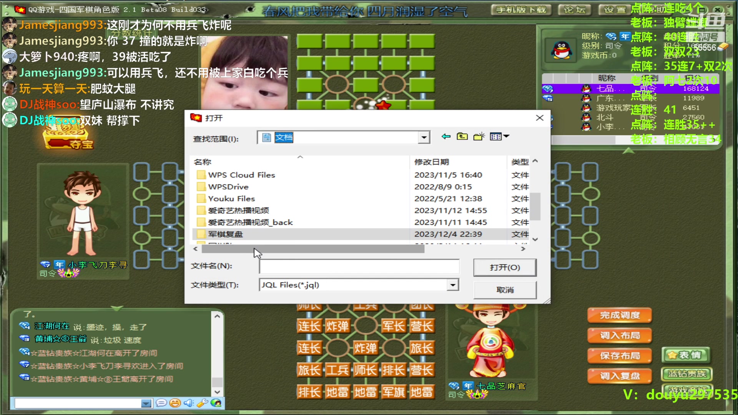Click the 蓝钻贵族 button

[x=687, y=374]
